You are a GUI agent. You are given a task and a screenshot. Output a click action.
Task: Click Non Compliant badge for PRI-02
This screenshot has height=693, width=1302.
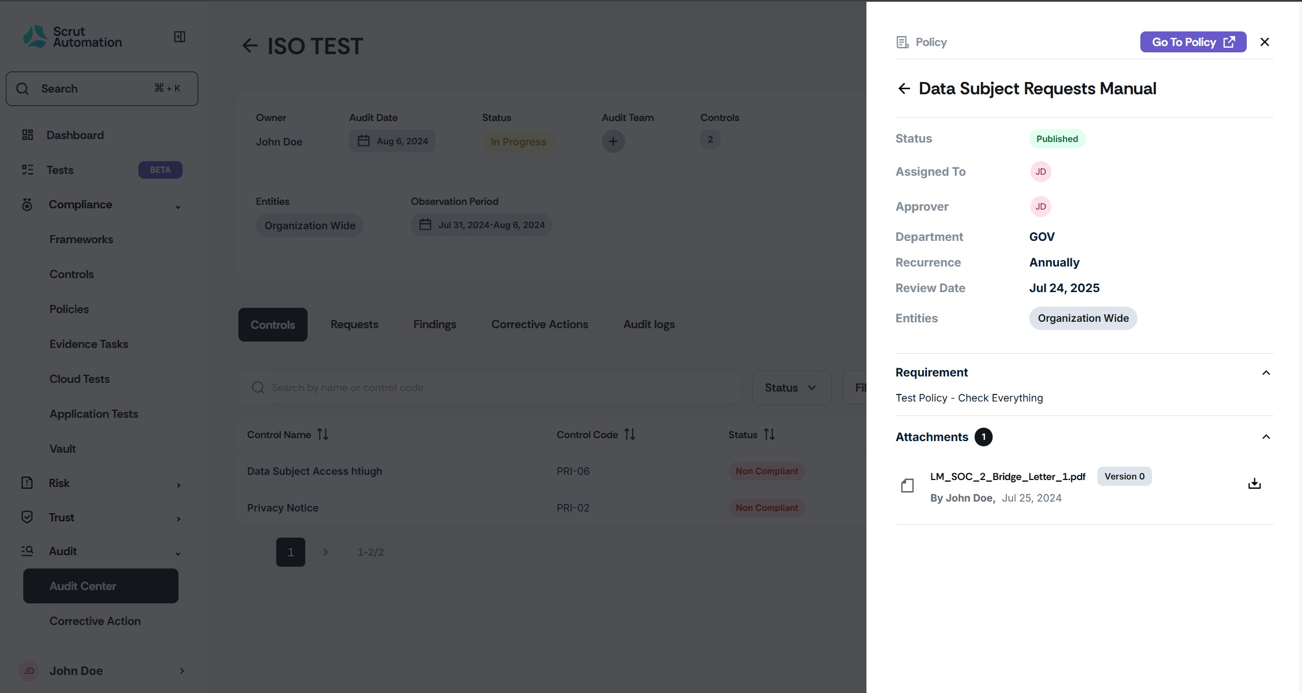pos(766,508)
